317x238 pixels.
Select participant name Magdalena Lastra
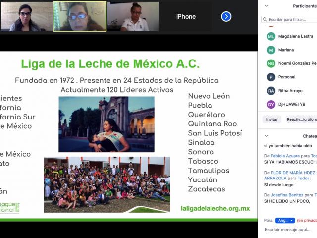(296, 36)
